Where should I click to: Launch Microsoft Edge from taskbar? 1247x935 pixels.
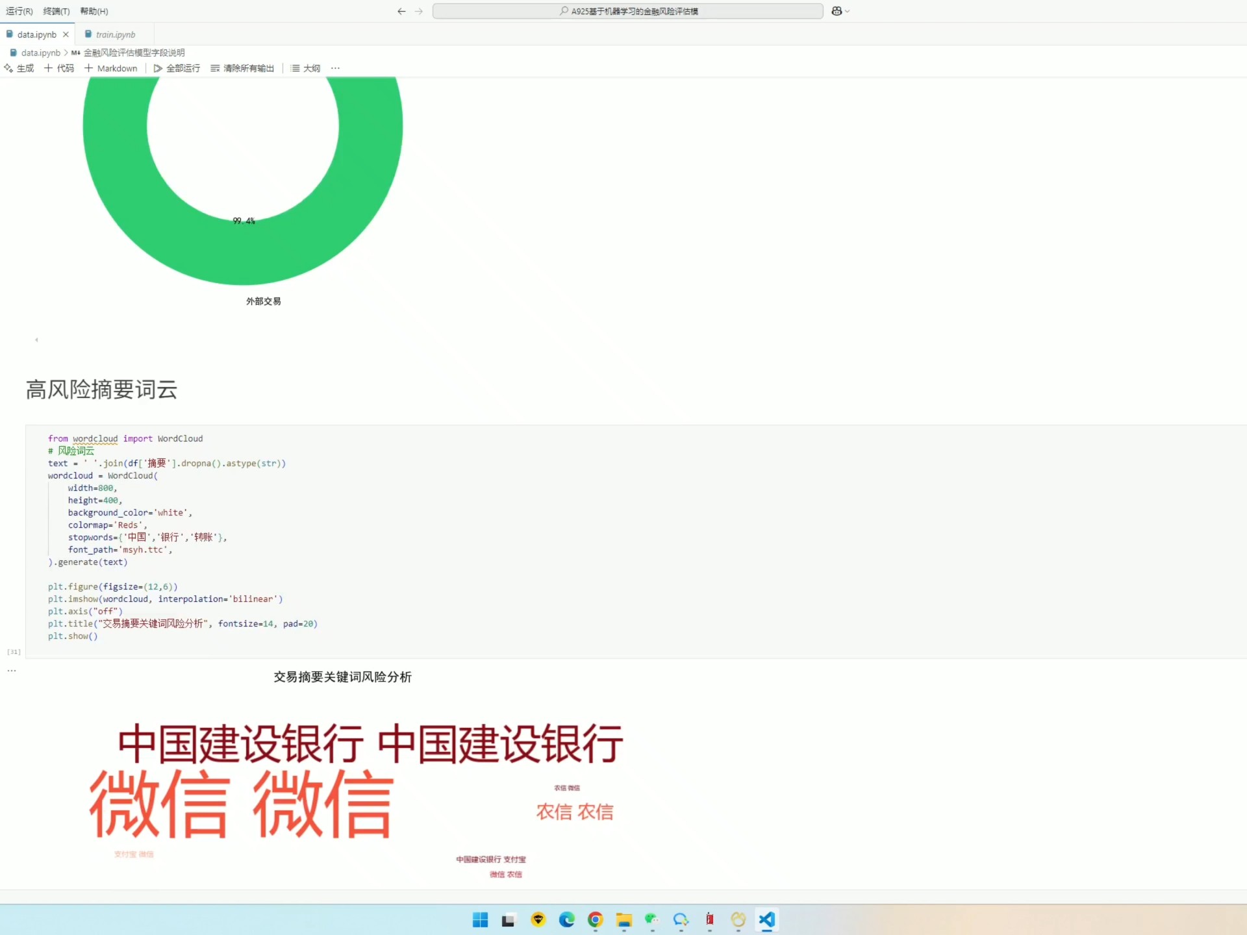[x=567, y=920]
